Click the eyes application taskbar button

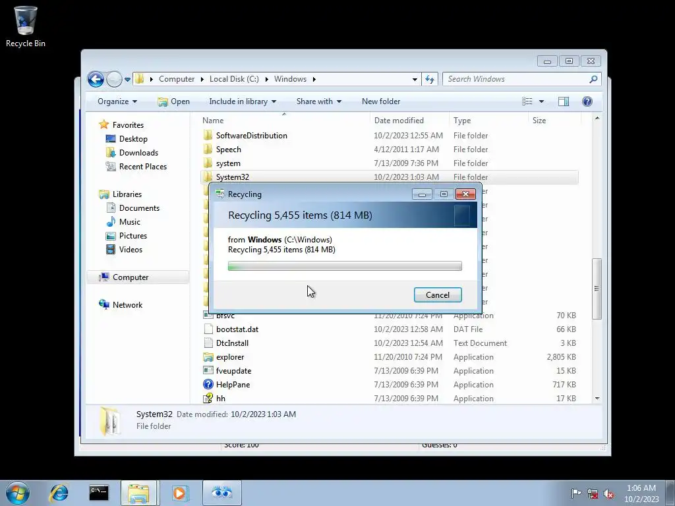(221, 493)
